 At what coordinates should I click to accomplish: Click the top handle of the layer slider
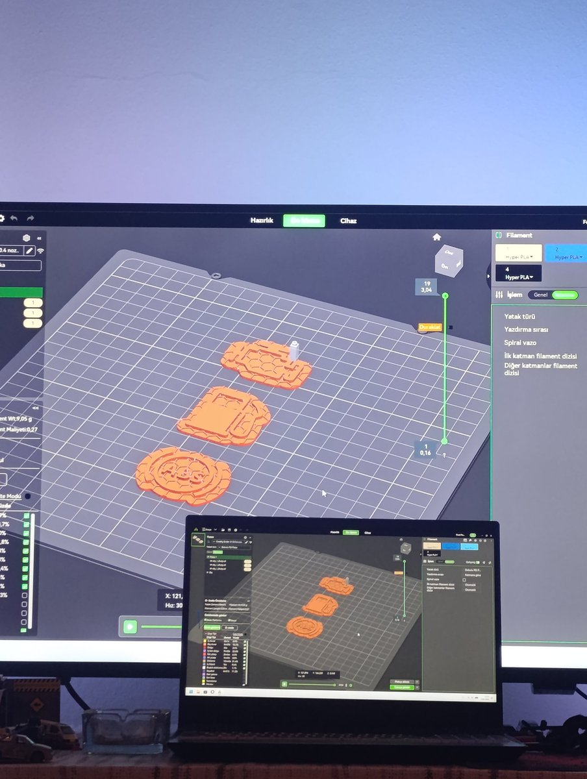(445, 296)
